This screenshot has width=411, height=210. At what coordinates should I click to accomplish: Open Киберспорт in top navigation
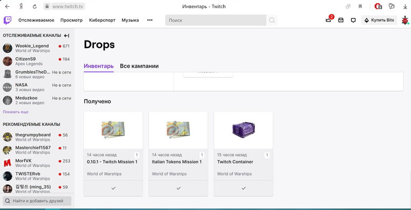(102, 21)
